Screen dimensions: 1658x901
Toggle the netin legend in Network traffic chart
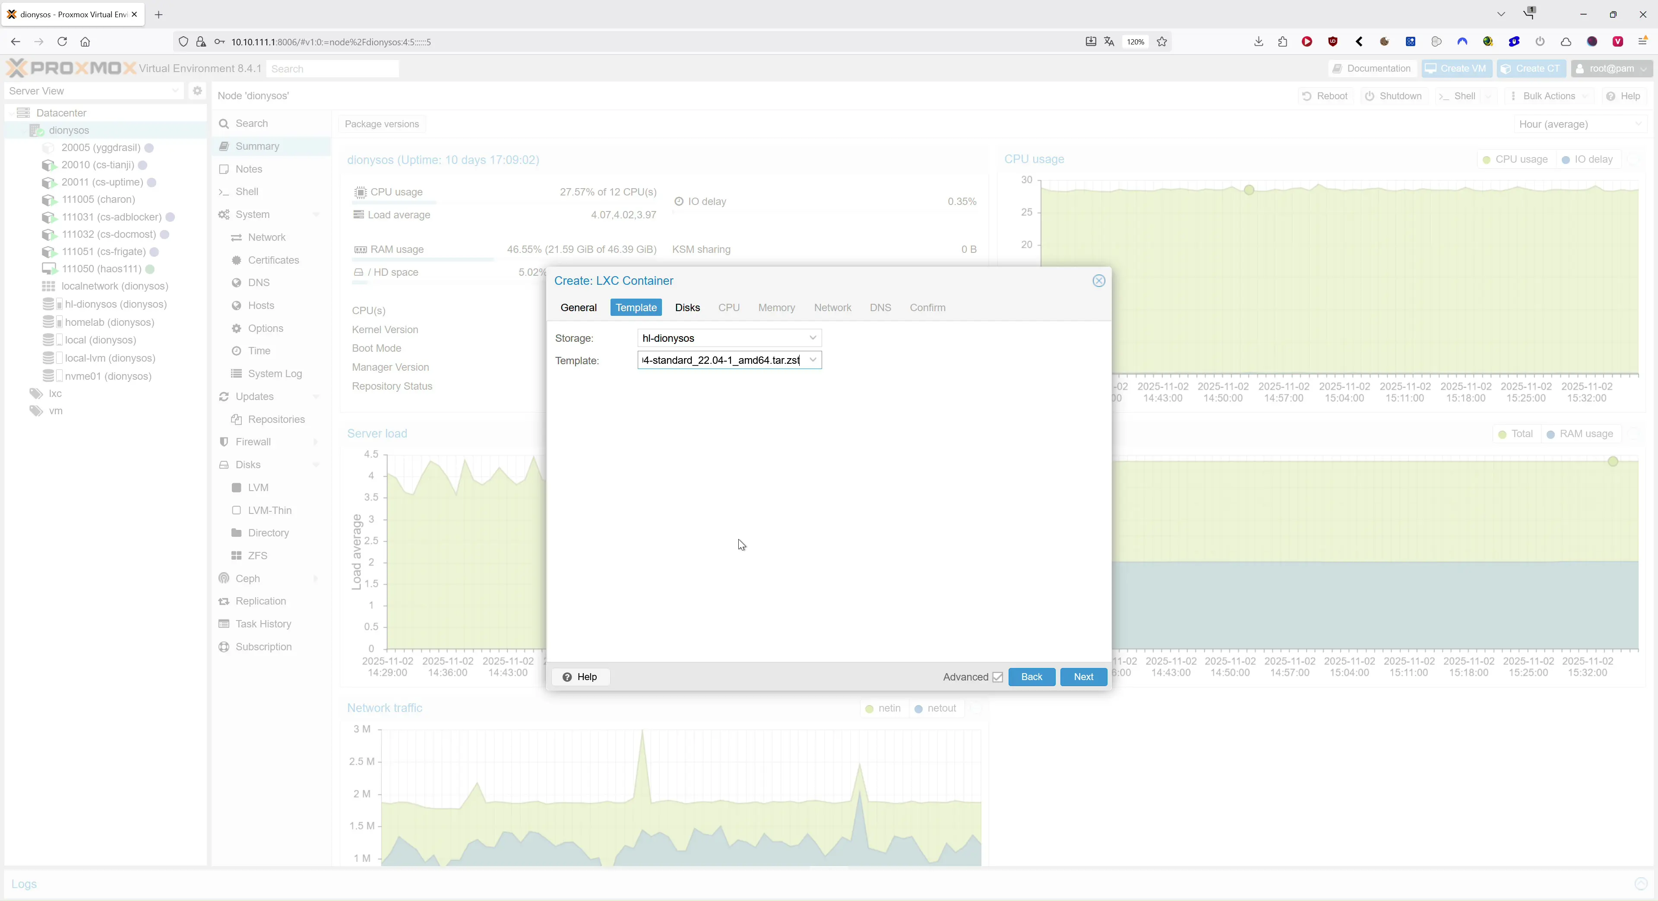(x=884, y=708)
